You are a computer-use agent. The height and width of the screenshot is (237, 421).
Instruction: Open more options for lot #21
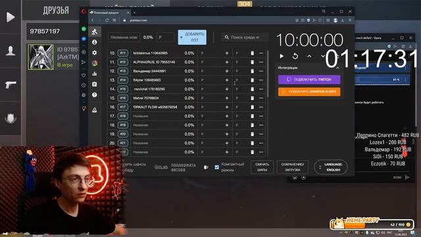[x=261, y=143]
